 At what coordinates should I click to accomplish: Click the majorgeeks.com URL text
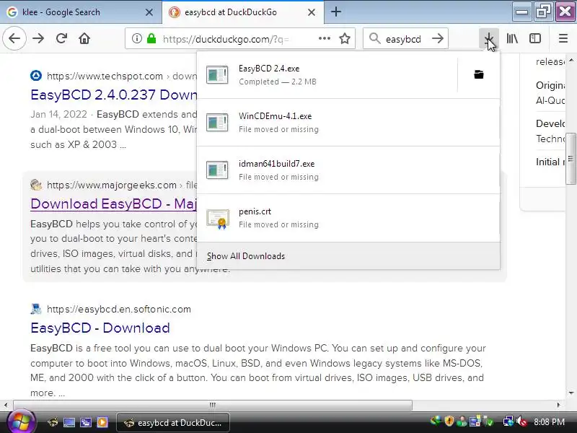(112, 185)
